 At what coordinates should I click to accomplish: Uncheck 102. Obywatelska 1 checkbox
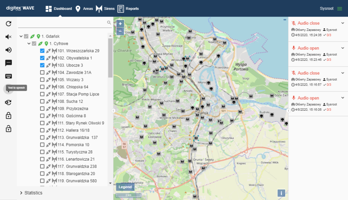click(42, 58)
